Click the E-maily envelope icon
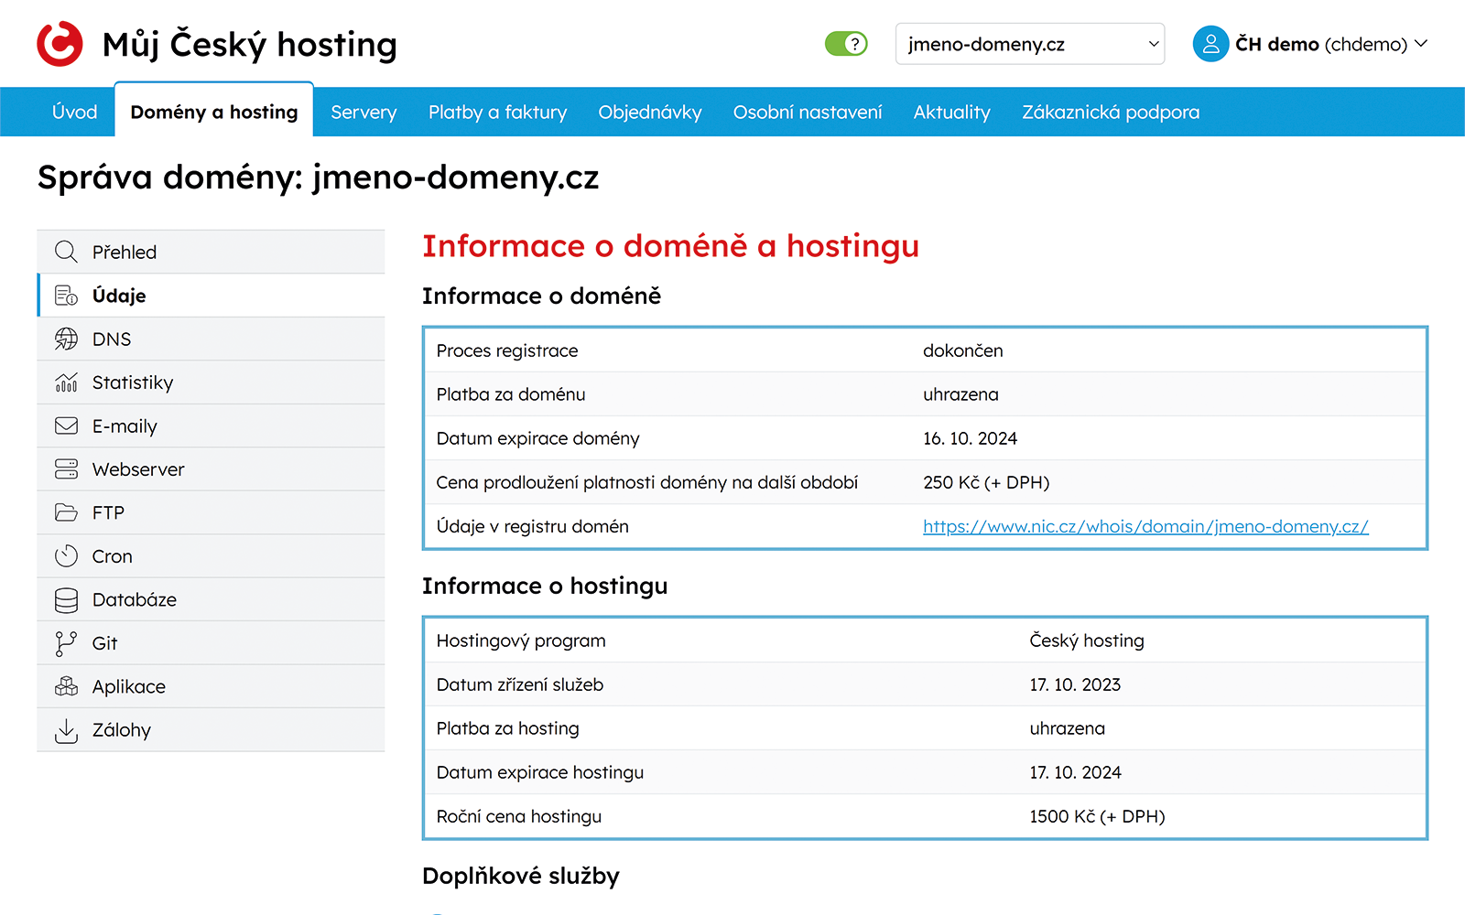 [x=66, y=425]
